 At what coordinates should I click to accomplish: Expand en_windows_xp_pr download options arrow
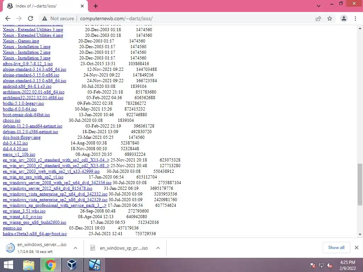(158, 248)
